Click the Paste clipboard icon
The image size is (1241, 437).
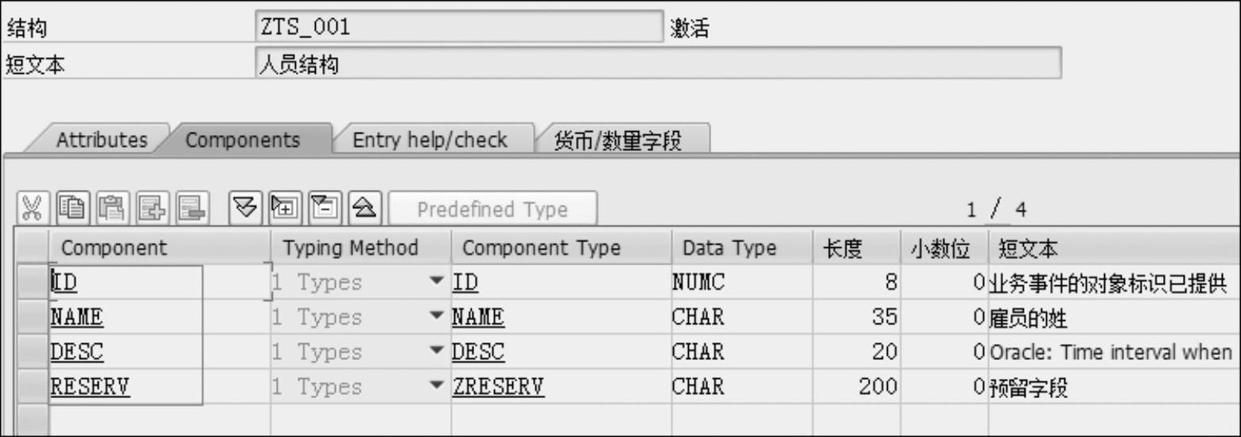coord(111,209)
